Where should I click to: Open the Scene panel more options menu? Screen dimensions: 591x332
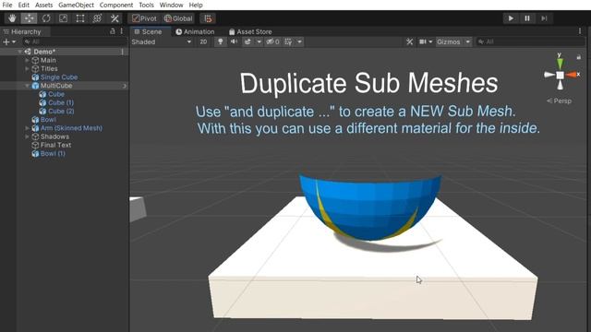click(580, 31)
